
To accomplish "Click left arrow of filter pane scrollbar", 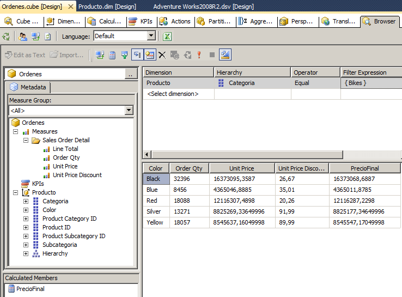I will (145, 155).
